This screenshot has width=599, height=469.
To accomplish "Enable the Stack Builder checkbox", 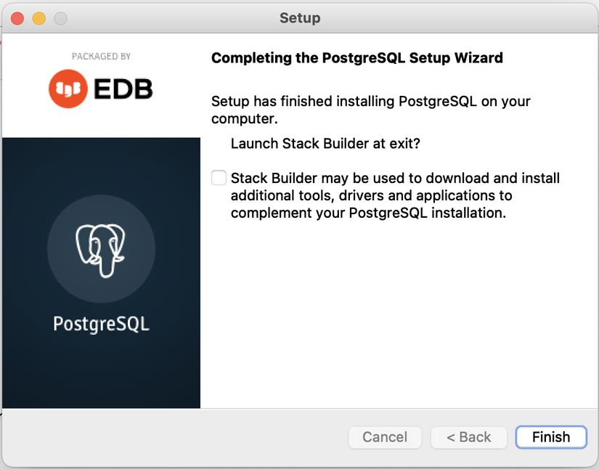I will point(219,178).
